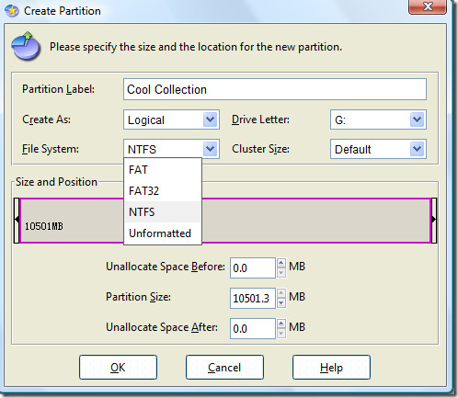Expand the Drive Letter dropdown
This screenshot has height=398, width=458.
coord(418,119)
